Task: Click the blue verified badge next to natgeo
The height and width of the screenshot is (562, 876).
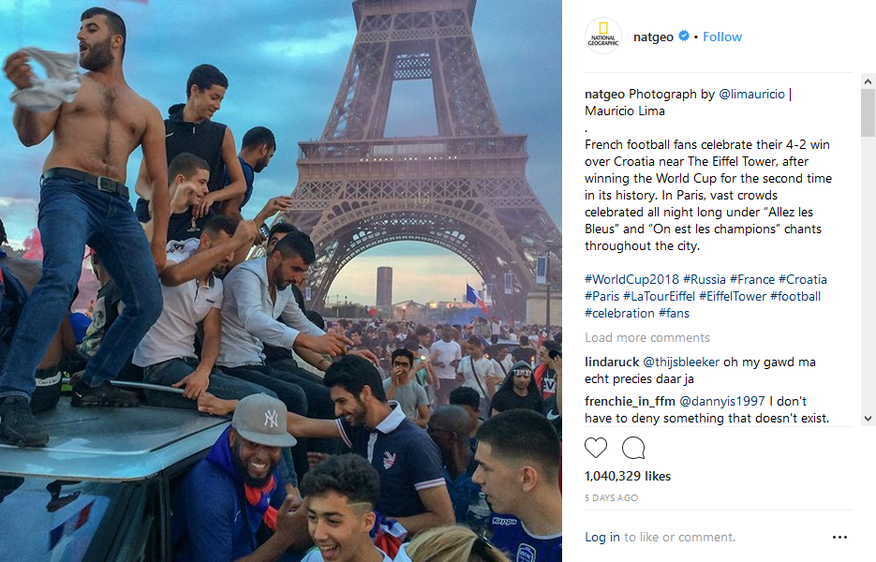Action: 683,37
